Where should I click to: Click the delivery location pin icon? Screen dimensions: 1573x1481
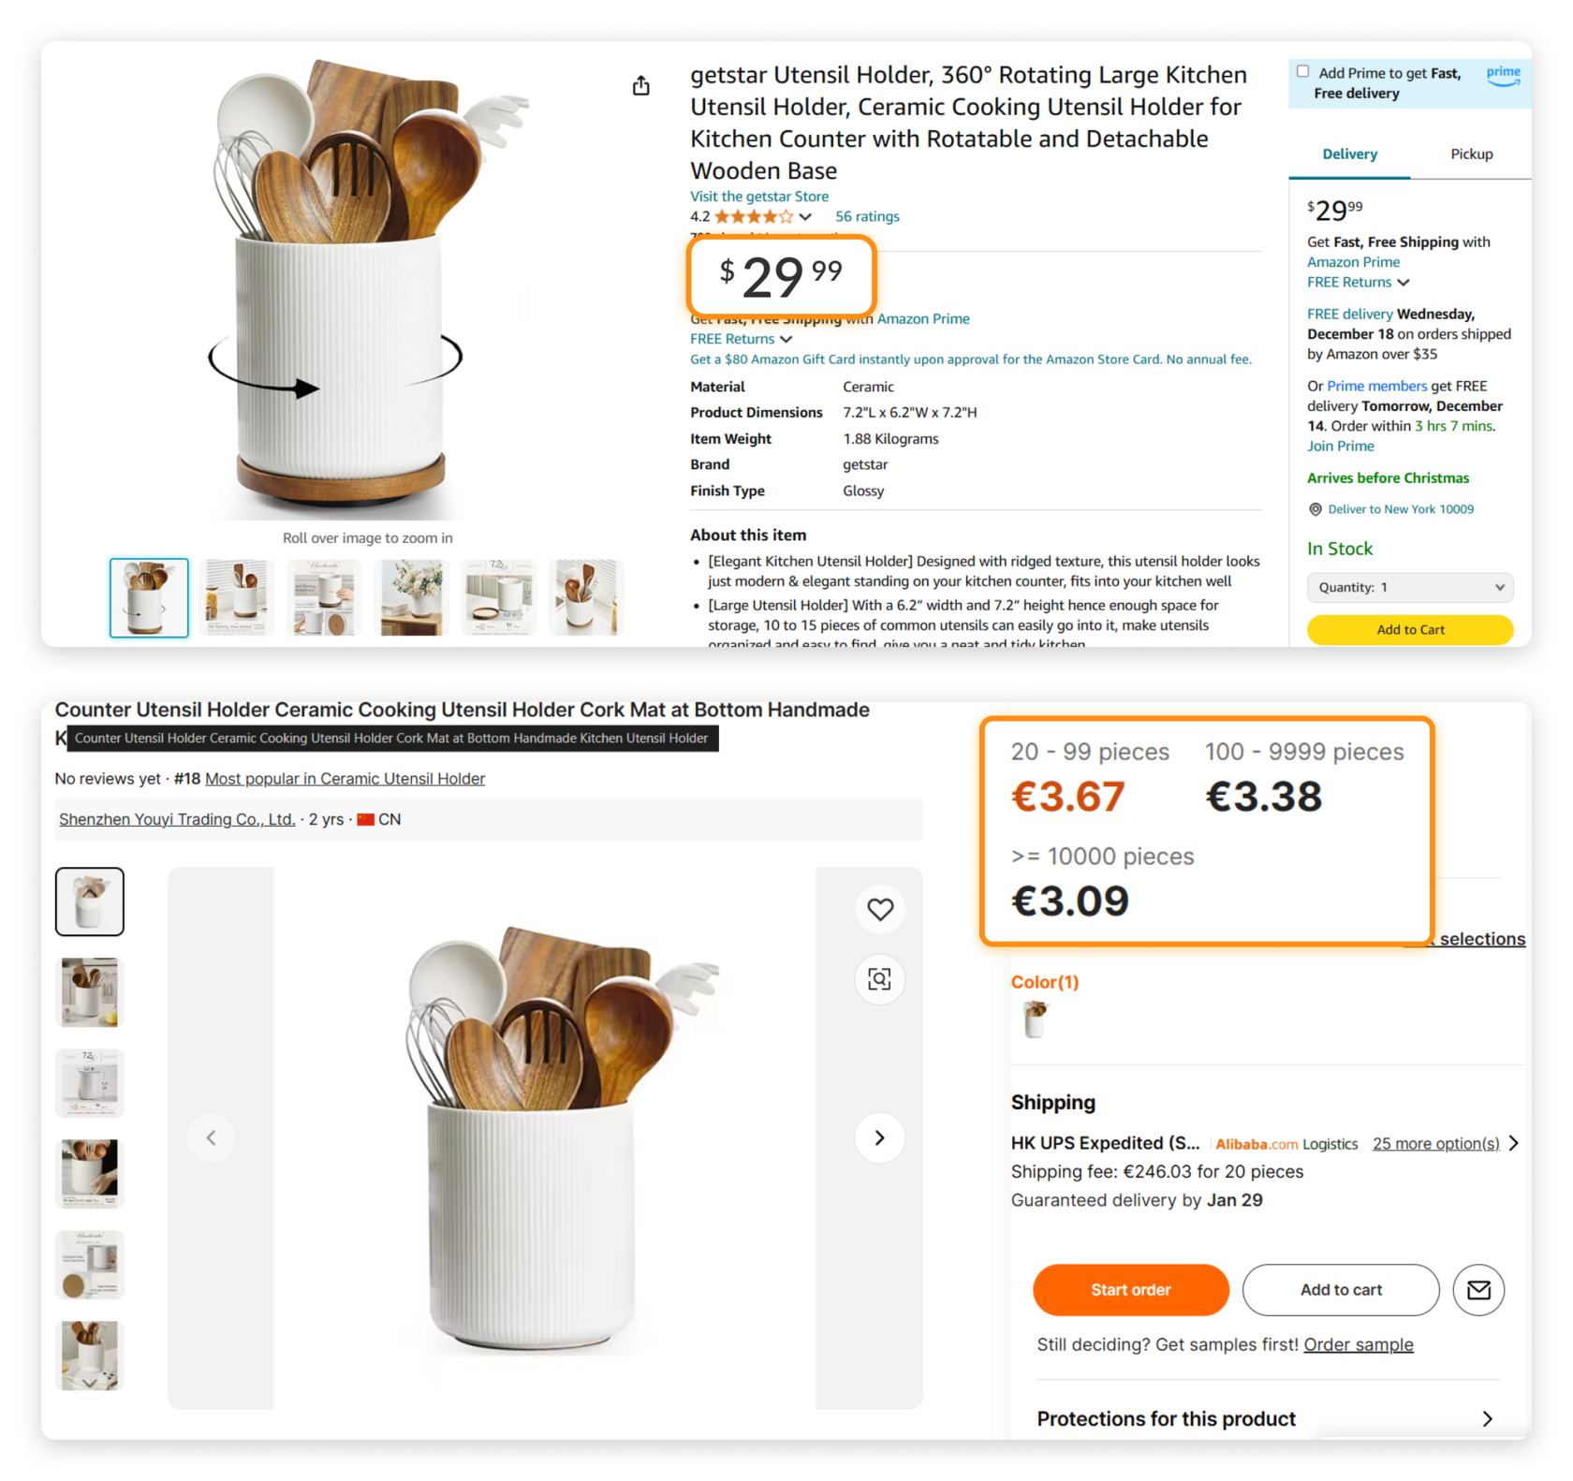pyautogui.click(x=1316, y=508)
